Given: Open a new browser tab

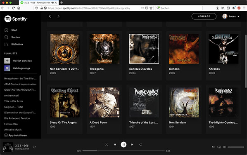Looking at the screenshot, I should [x=62, y=2].
